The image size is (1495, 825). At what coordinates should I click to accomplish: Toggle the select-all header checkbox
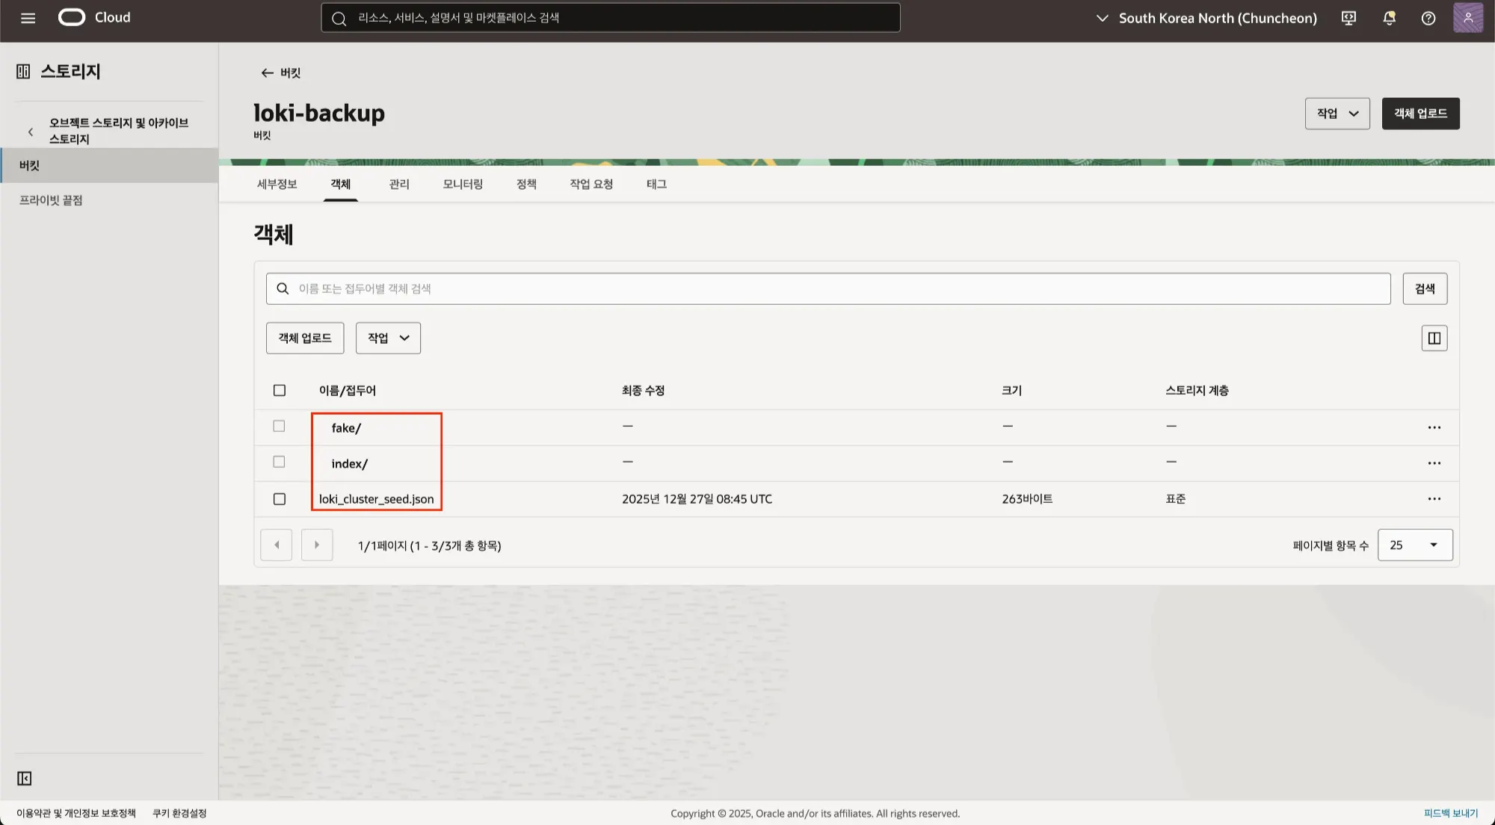(280, 390)
